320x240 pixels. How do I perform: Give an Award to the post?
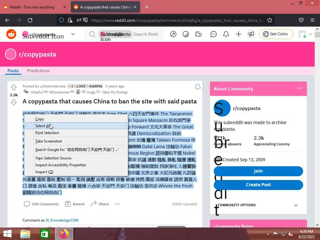click(74, 204)
